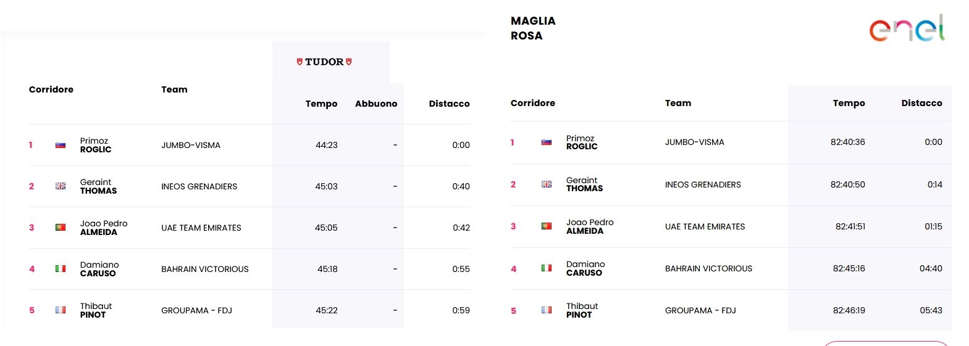Click the Enel sponsor logo
Screen dimensions: 969x346
907,28
